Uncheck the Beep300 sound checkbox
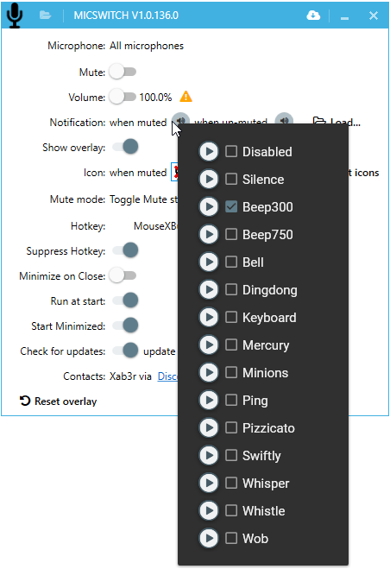Viewport: 390px width, 569px height. [231, 207]
